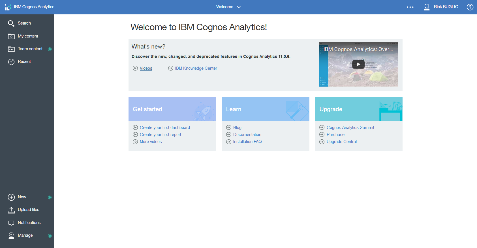Open the Search magnifier icon
477x248 pixels.
pyautogui.click(x=11, y=23)
